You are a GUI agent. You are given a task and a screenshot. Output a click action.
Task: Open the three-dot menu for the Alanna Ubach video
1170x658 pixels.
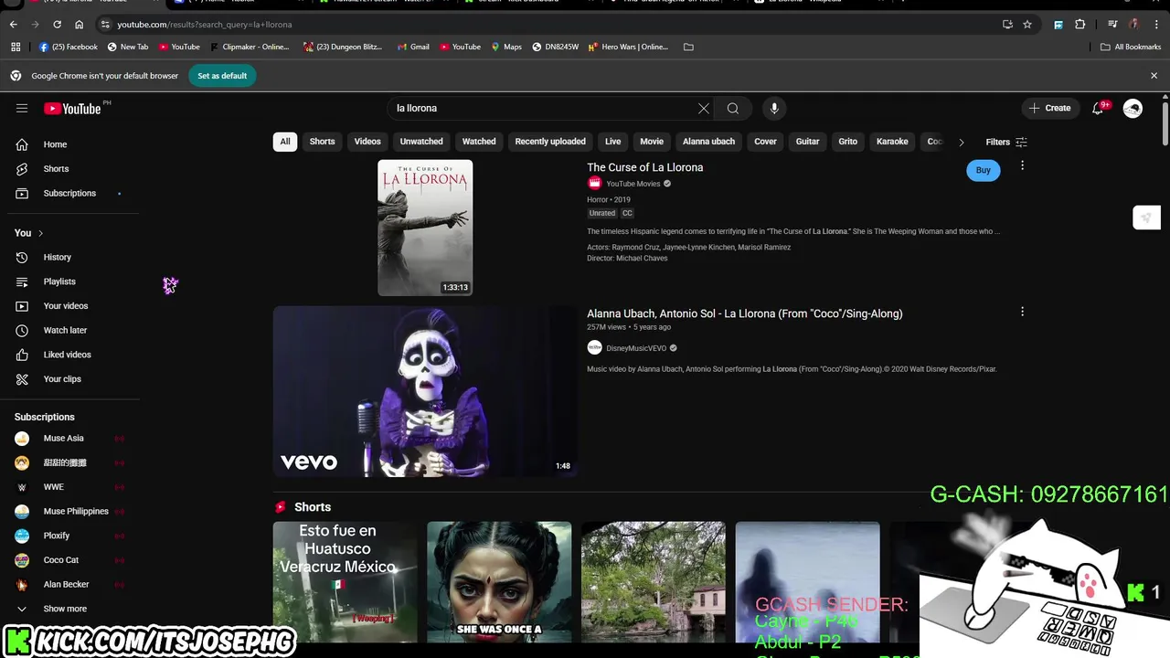tap(1022, 312)
